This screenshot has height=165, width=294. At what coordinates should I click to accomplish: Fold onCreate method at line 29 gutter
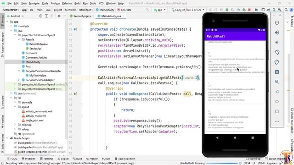(x=81, y=29)
